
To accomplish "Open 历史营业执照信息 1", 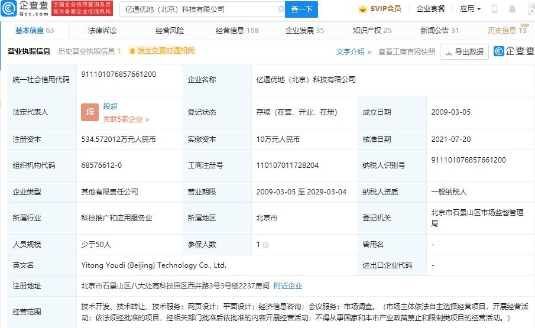I will click(x=89, y=51).
